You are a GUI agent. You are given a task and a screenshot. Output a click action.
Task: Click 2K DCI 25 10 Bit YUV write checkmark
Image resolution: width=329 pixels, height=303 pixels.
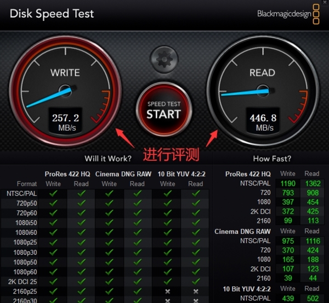[x=168, y=282]
